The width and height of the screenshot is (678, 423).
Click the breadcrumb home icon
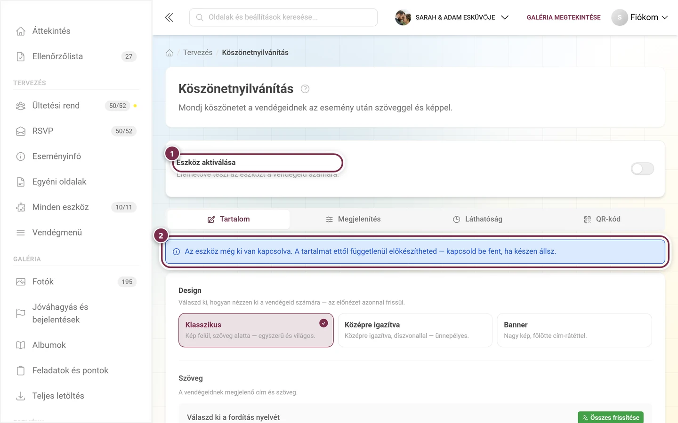169,53
